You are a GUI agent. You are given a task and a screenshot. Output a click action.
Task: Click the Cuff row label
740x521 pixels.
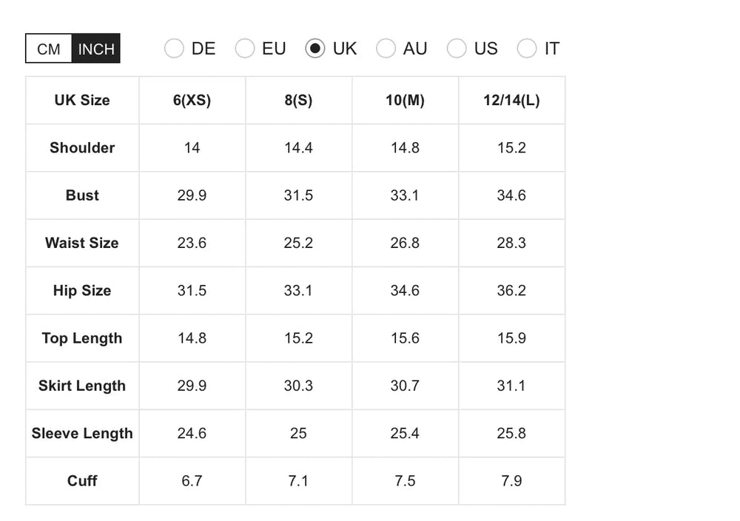[x=82, y=481]
